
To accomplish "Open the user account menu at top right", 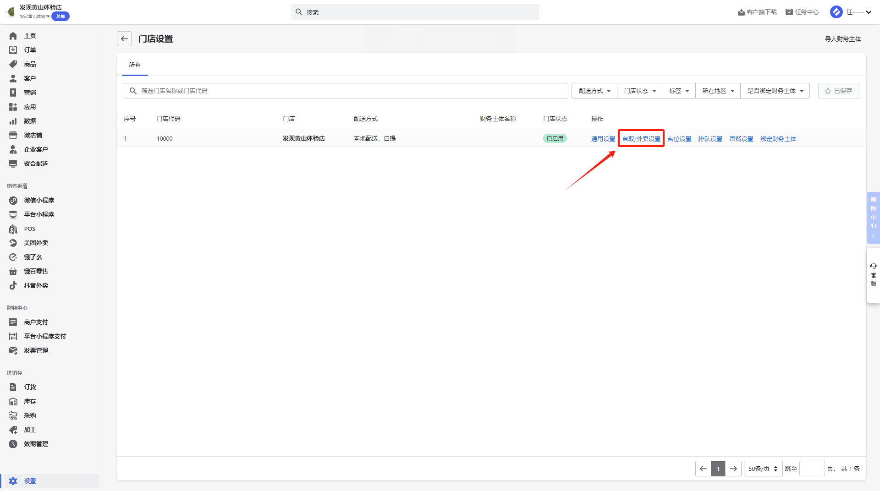I will pos(851,12).
